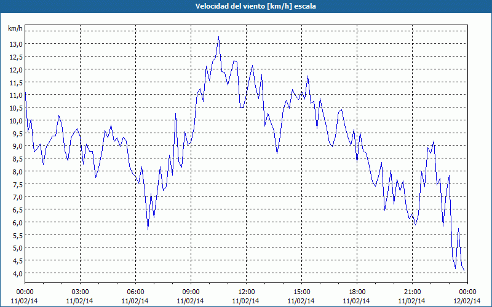Click the 6,5 y-axis value

tap(18, 210)
